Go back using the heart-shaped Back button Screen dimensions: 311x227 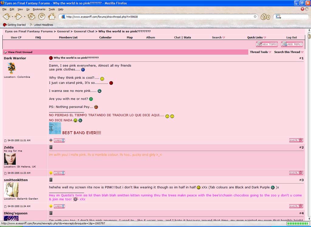click(x=6, y=16)
